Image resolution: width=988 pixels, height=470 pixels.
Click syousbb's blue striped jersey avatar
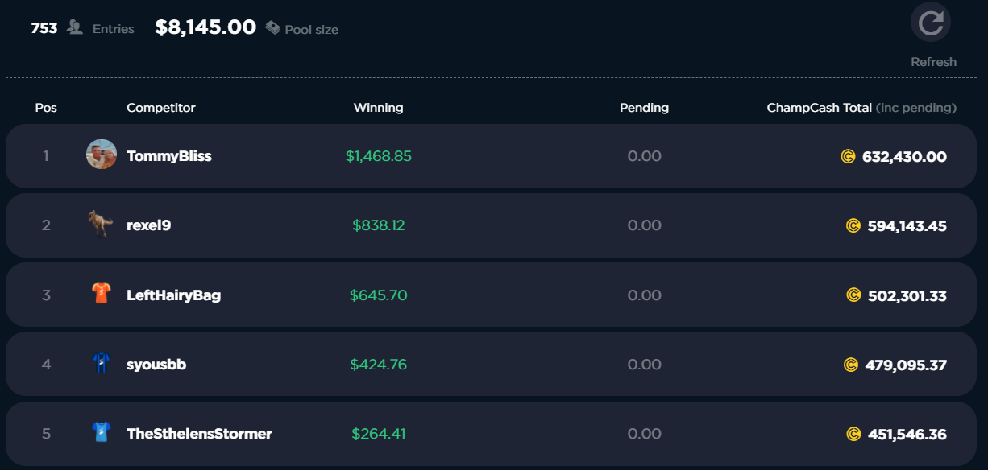point(101,363)
